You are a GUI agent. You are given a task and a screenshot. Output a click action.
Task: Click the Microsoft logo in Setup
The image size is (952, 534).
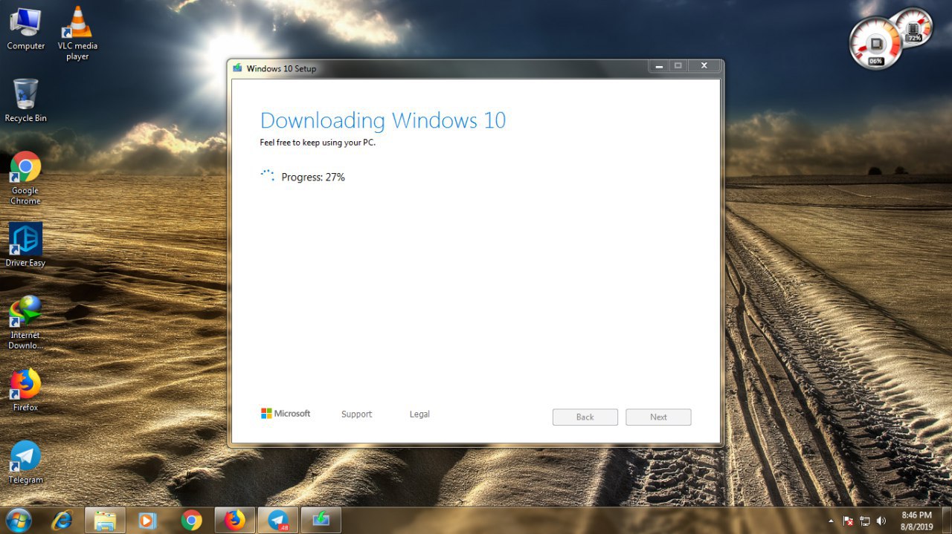click(286, 414)
